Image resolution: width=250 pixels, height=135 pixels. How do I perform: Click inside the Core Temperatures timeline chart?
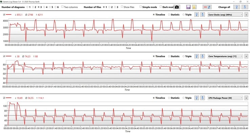pos(127,72)
